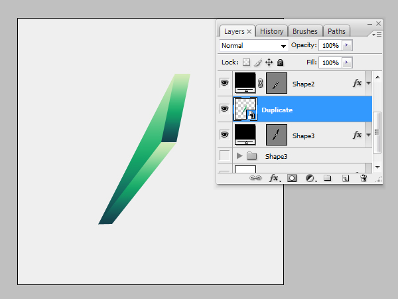398x299 pixels.
Task: Click the Fill value field
Action: [330, 62]
